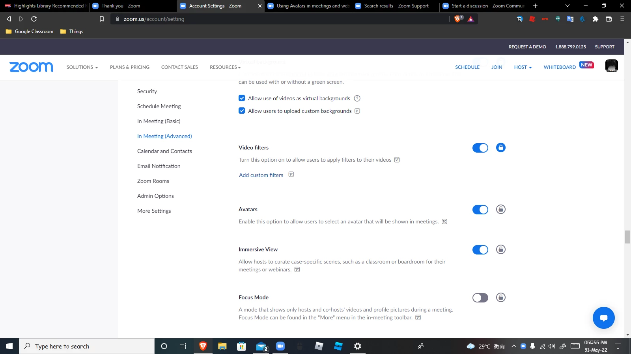Open Brave main menu hamburger

[622, 19]
